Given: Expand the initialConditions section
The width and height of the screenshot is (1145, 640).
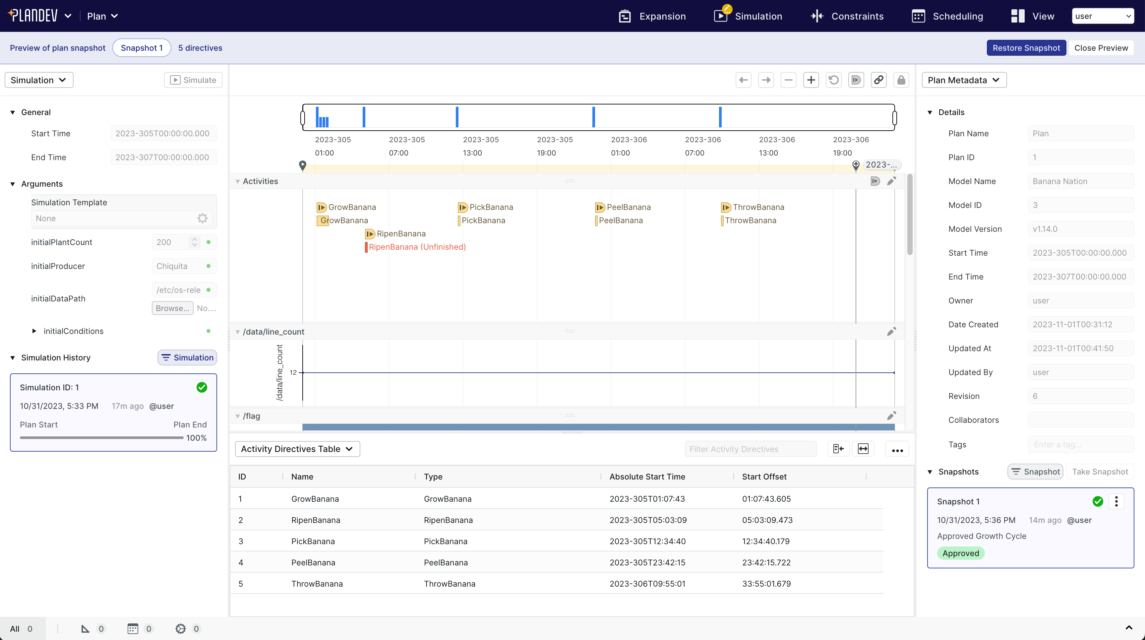Looking at the screenshot, I should pos(34,331).
